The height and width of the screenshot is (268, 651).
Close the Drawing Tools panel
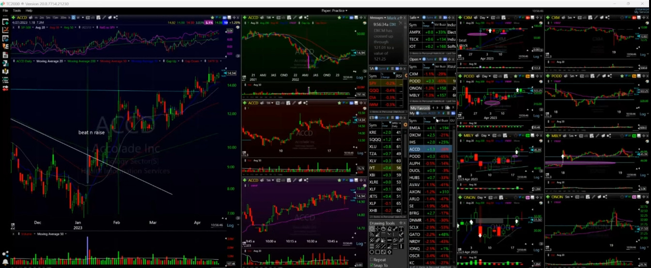pos(404,223)
